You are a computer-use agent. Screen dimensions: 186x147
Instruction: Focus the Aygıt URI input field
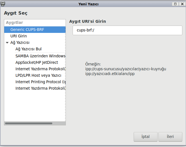point(127,30)
